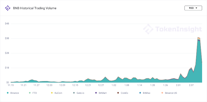207x102 pixels.
Task: Toggle the FTX legend series
Action: click(x=33, y=93)
